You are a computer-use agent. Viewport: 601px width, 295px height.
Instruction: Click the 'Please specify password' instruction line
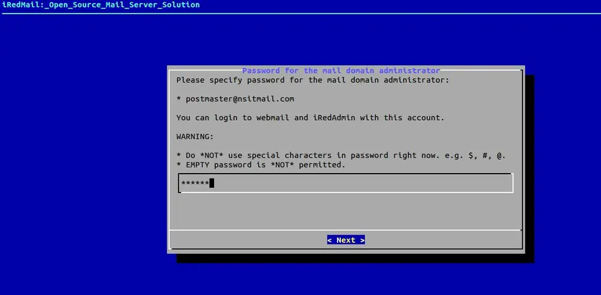point(313,80)
